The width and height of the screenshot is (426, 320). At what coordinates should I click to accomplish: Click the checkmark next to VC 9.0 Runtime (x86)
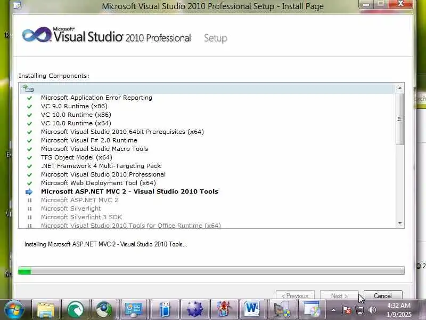click(x=29, y=106)
